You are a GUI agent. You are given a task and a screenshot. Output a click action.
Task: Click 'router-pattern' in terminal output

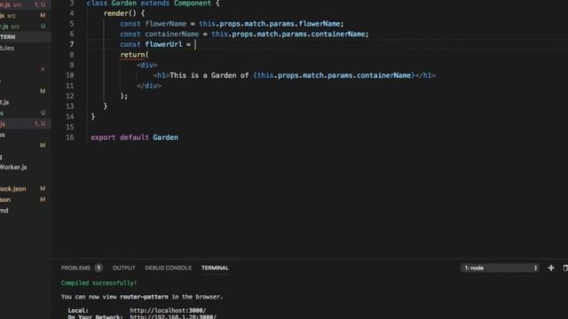click(144, 297)
